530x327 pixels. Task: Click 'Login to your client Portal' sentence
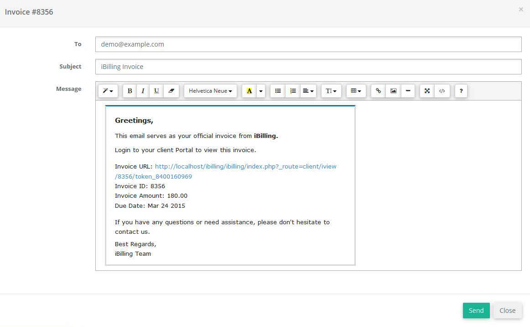click(x=185, y=150)
